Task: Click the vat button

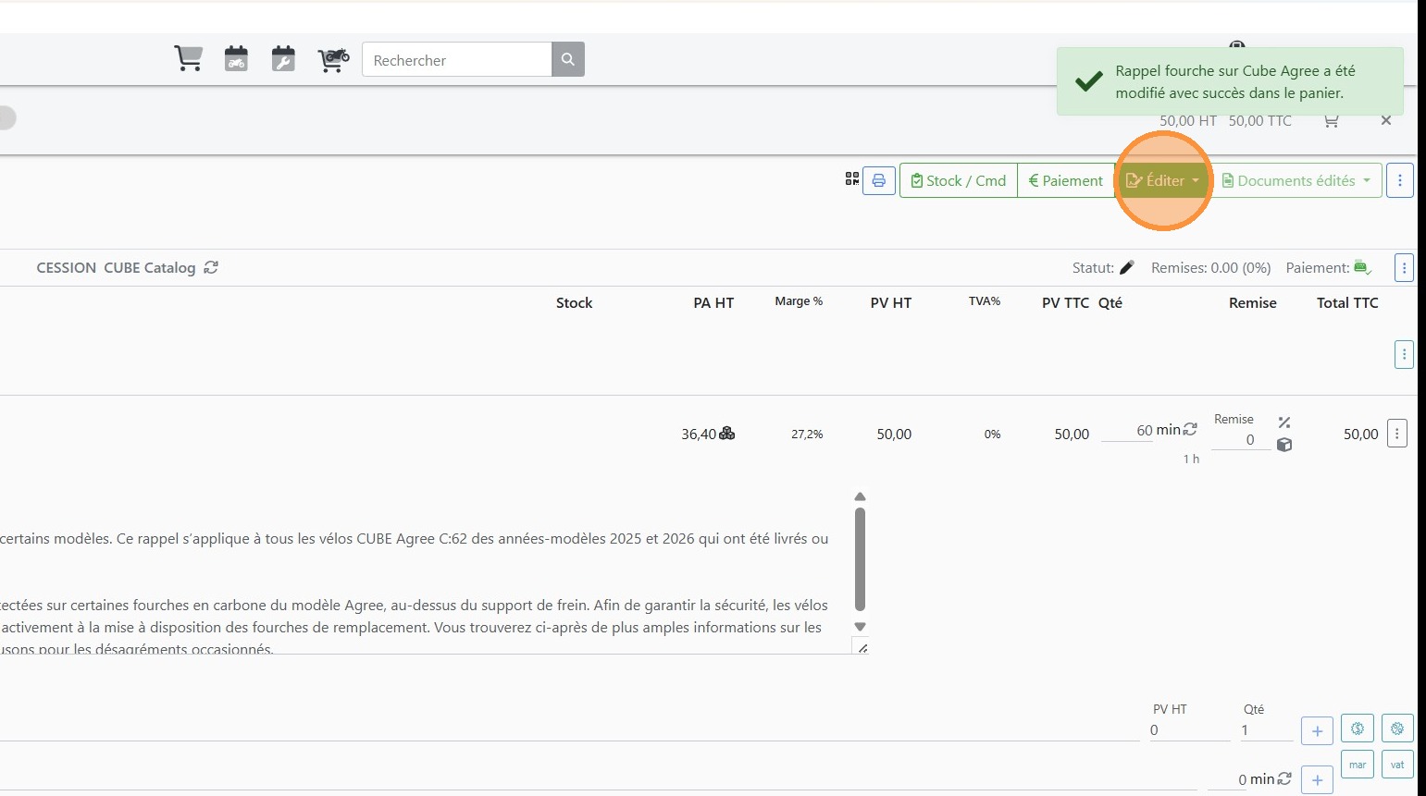Action: pos(1397,765)
